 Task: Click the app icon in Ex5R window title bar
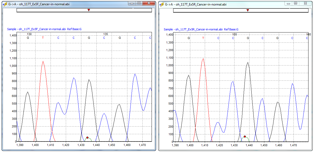point(162,4)
